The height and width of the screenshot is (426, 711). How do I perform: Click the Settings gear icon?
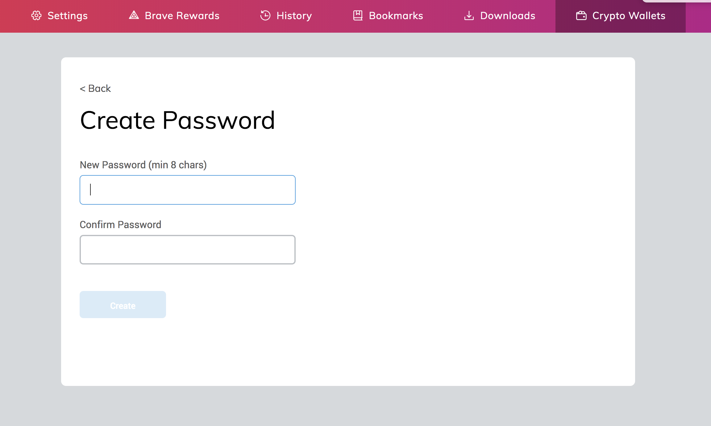coord(36,15)
